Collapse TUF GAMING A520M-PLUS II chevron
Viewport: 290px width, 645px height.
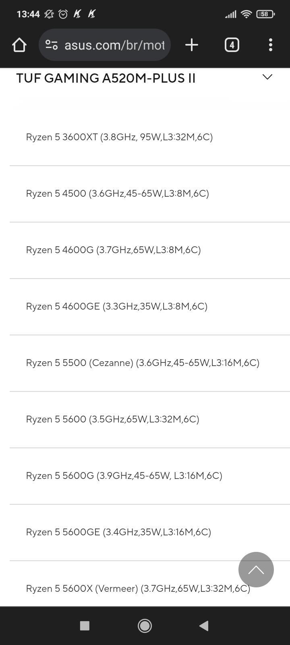267,77
